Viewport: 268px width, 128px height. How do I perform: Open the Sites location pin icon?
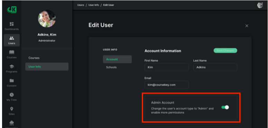(x=12, y=109)
